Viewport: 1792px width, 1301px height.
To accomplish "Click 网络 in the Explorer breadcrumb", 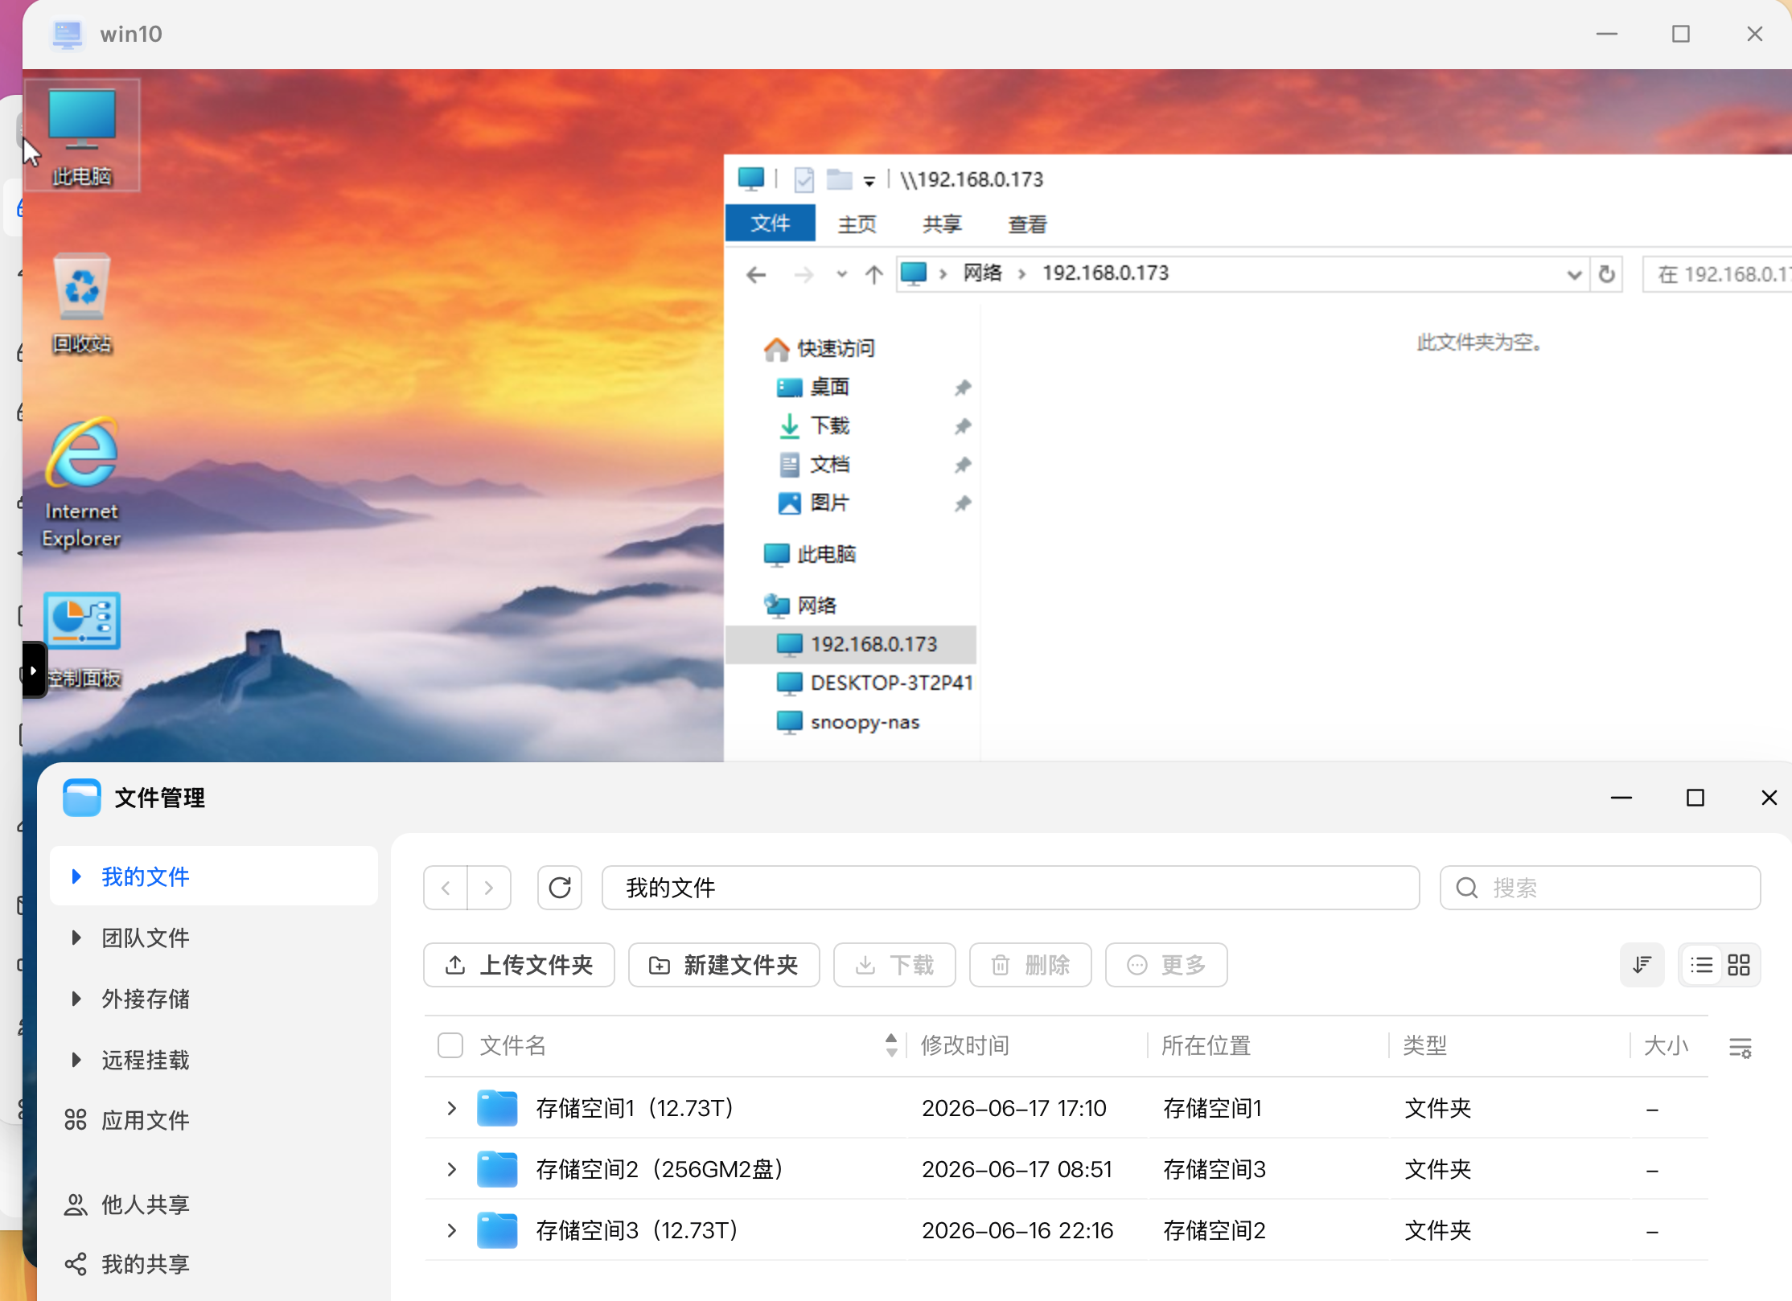I will (983, 273).
